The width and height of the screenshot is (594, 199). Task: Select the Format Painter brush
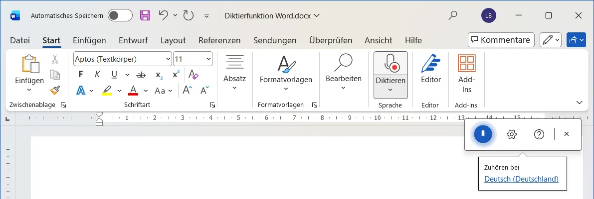(55, 90)
